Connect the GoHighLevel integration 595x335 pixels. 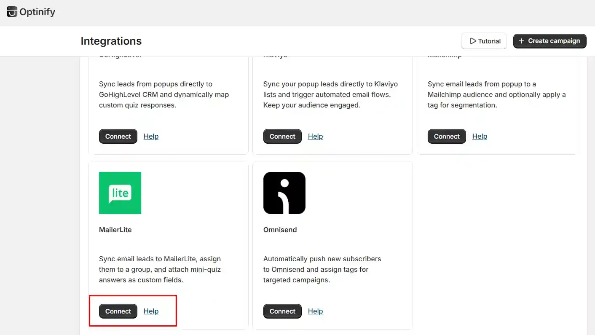click(x=118, y=137)
